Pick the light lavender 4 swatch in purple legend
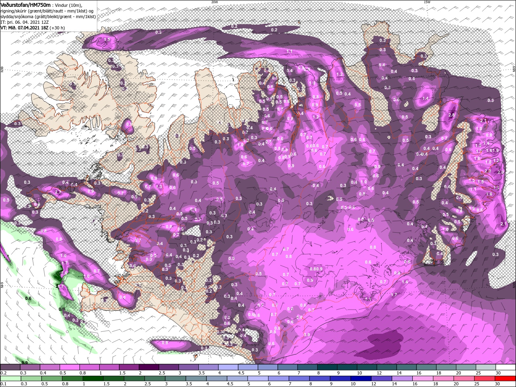 [x=228, y=367]
